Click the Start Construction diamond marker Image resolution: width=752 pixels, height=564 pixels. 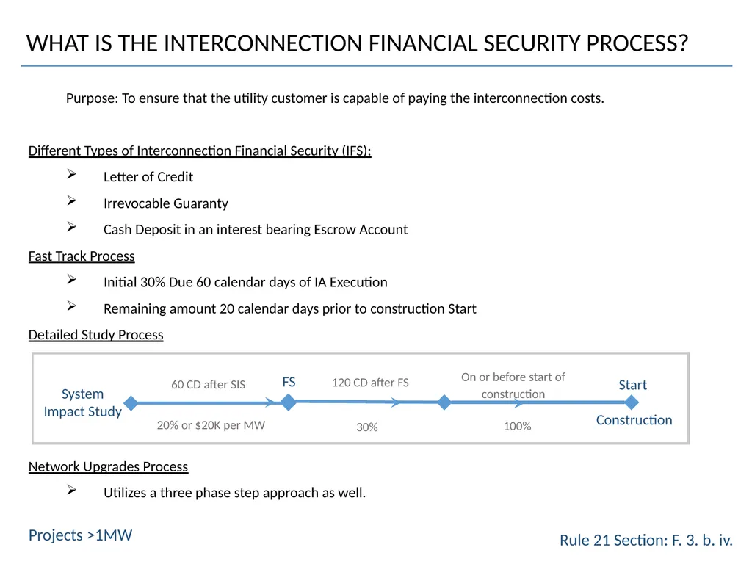[632, 402]
